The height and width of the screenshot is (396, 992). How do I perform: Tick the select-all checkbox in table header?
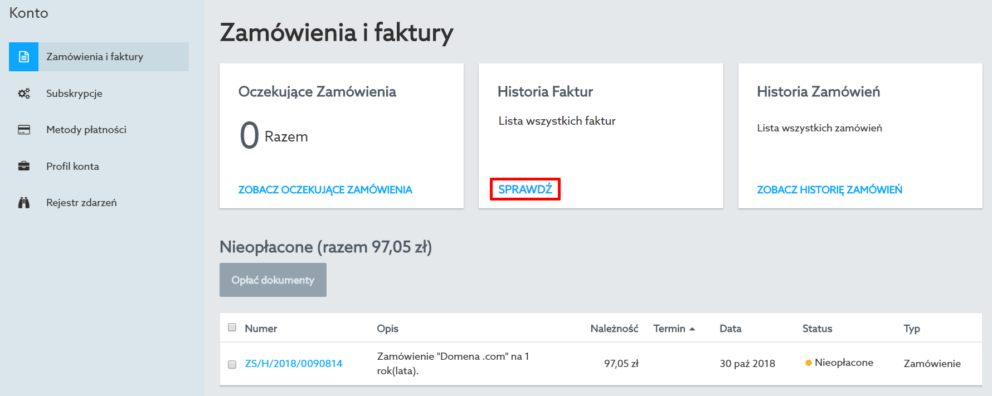[232, 327]
